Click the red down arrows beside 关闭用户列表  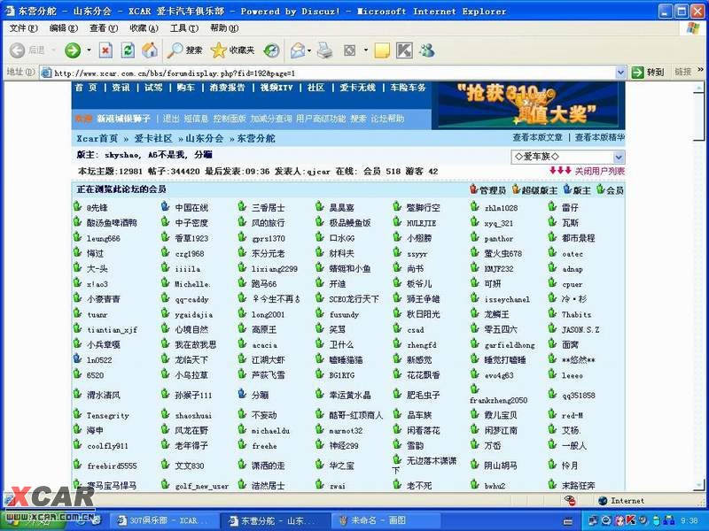click(x=560, y=171)
